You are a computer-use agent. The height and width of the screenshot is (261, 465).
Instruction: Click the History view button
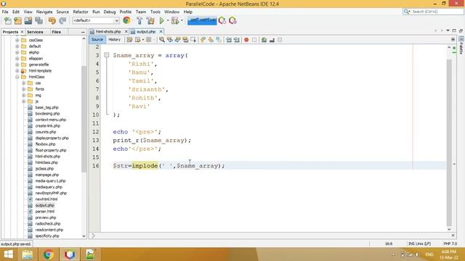point(115,40)
